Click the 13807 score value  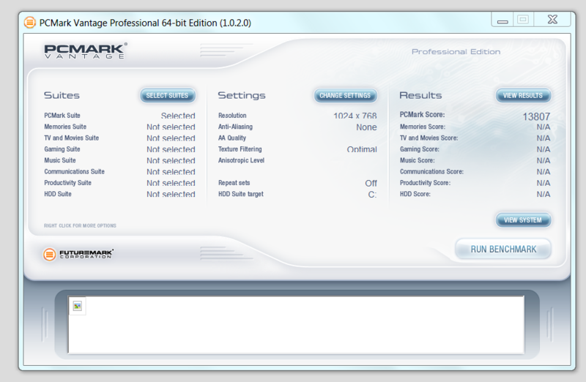pos(536,116)
